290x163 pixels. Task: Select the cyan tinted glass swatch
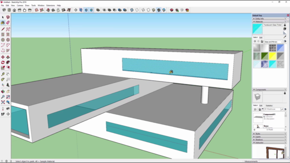point(272,64)
